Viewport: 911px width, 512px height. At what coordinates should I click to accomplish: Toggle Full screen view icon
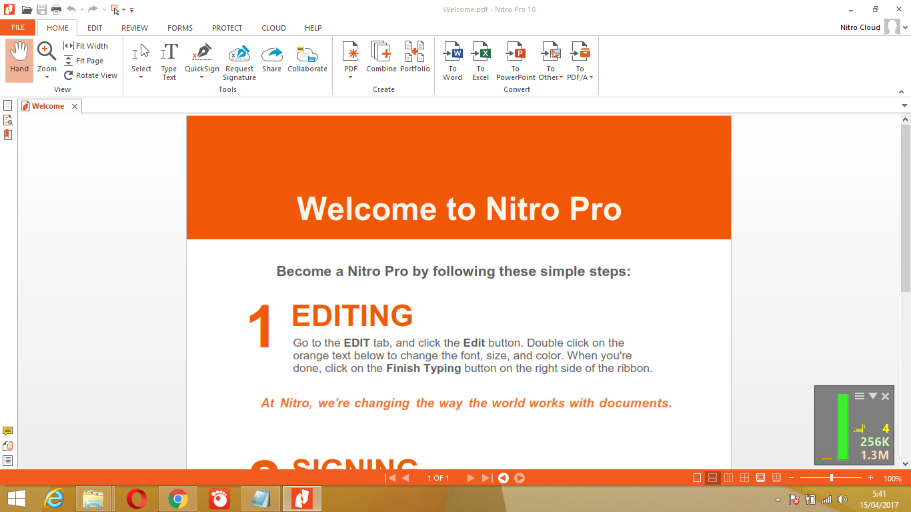point(760,478)
